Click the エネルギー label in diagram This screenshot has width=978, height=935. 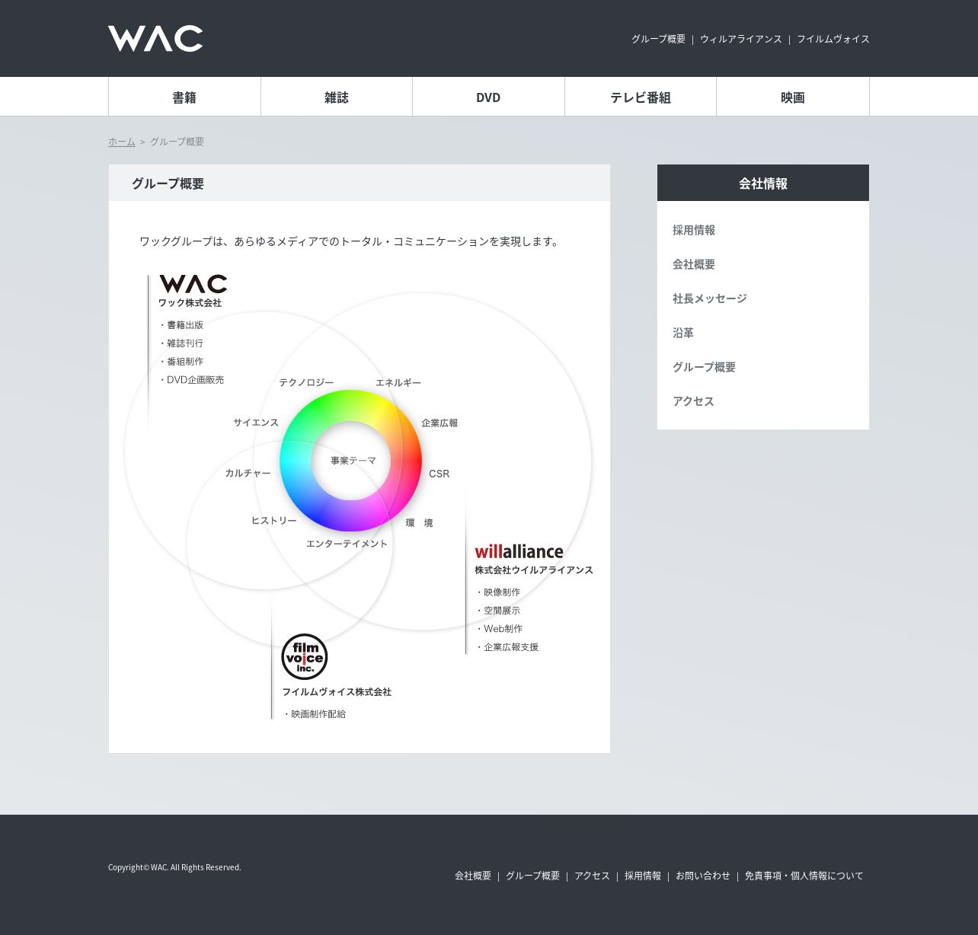398,382
